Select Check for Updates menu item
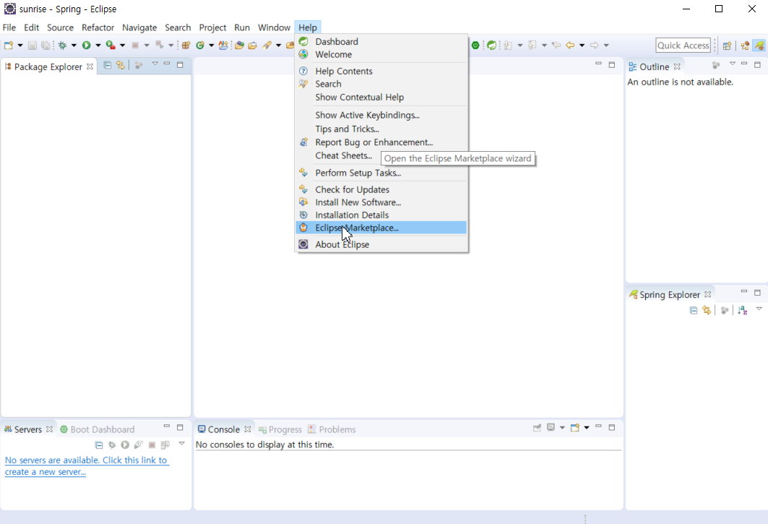Screen dimensions: 768x524 381,189
